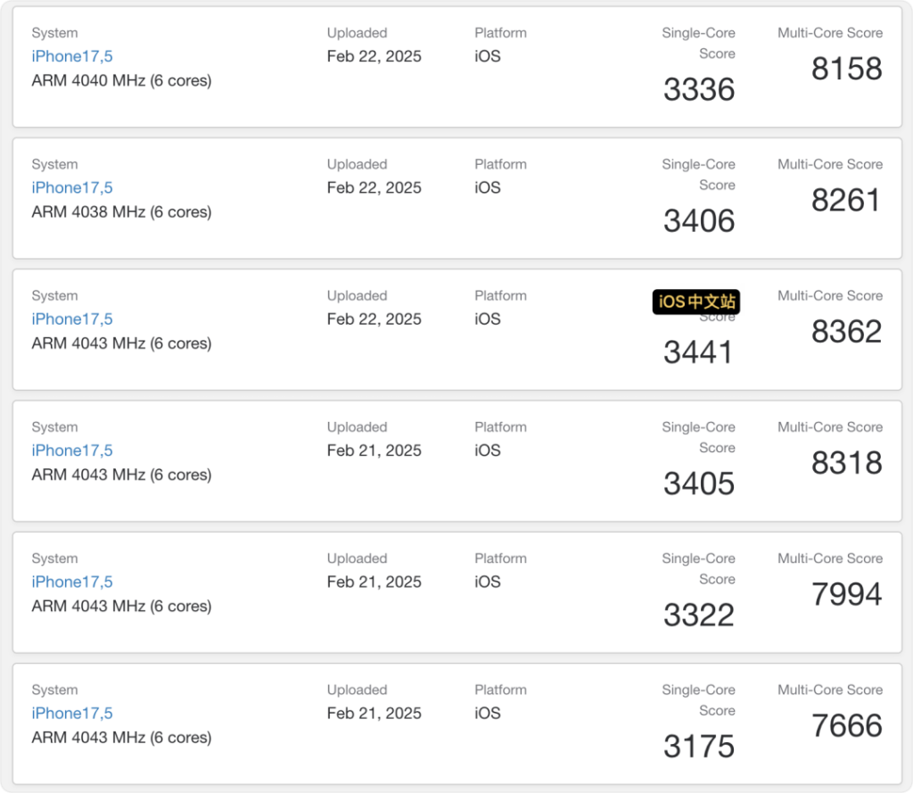
Task: Click the multi-core score 8261
Action: tap(846, 200)
